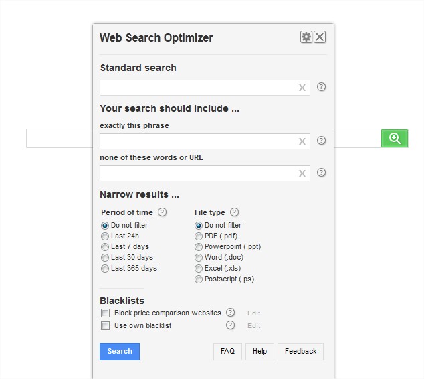Select Excel (.xls) file type
Image resolution: width=424 pixels, height=379 pixels.
pos(199,269)
